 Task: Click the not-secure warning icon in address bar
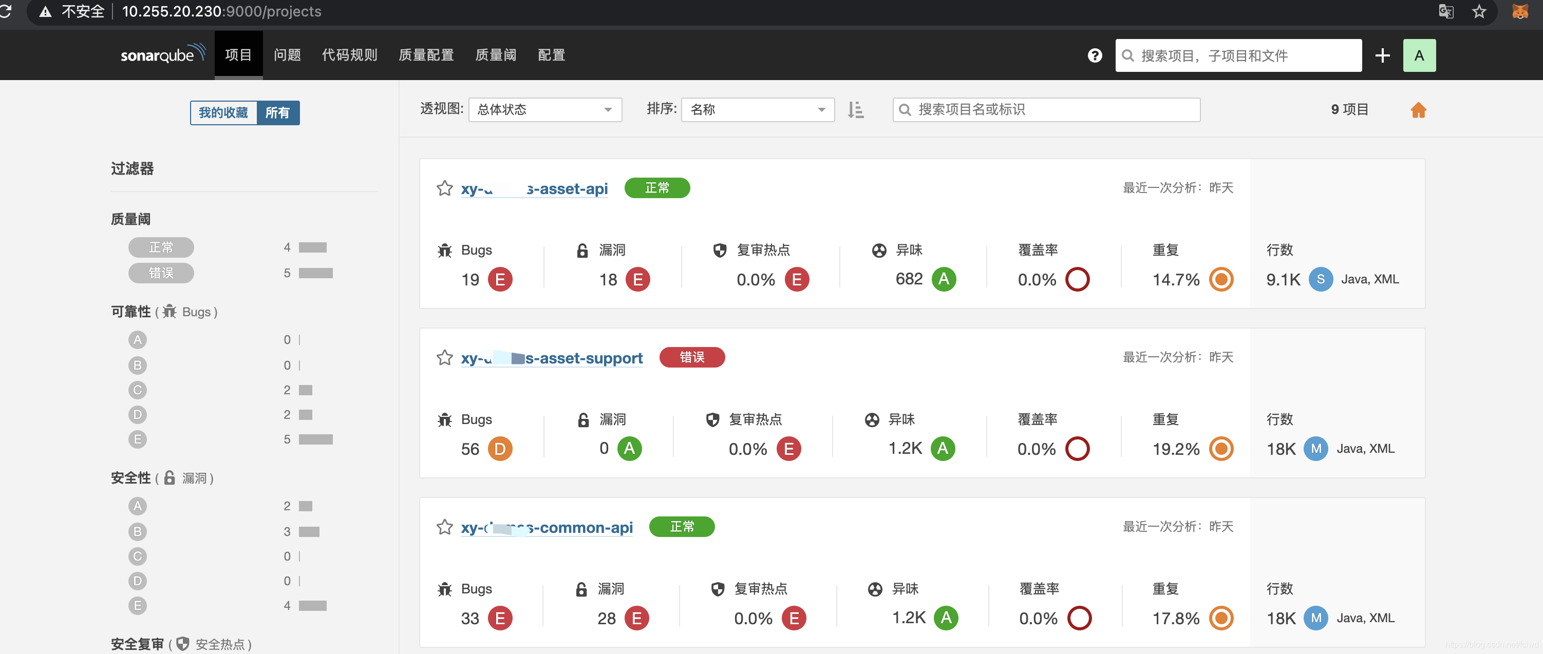[46, 11]
